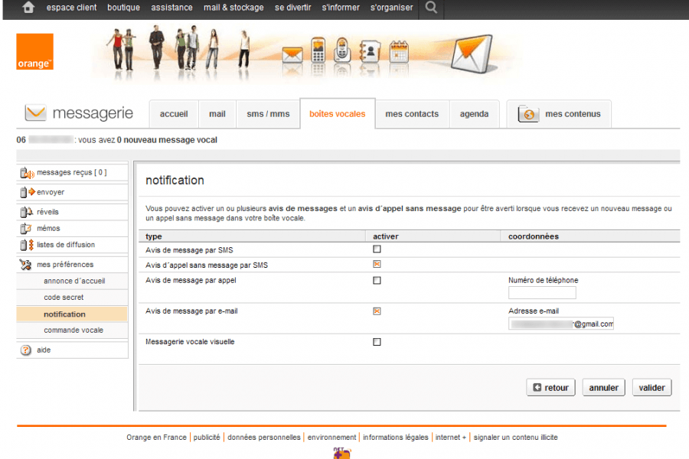Viewport: 689px width, 459px height.
Task: Click the envoyer icon in sidebar
Action: [x=28, y=192]
